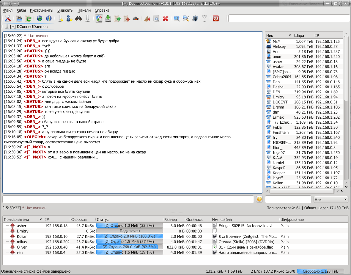Select the DConnectDaemon hub tab
The image size is (351, 275).
click(x=29, y=26)
